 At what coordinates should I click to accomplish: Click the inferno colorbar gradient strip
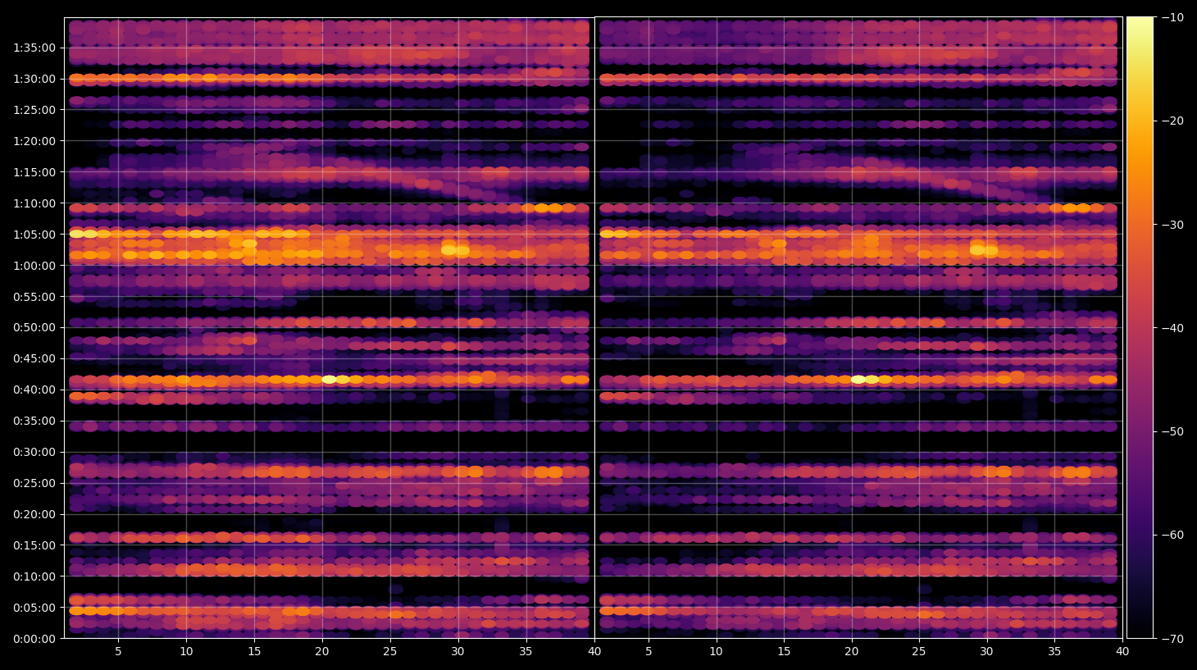click(1140, 327)
